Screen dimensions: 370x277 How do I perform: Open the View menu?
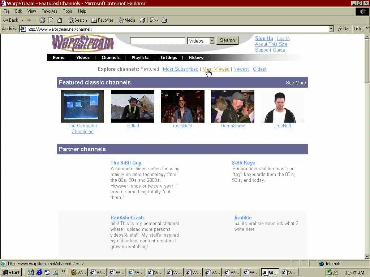pos(31,11)
